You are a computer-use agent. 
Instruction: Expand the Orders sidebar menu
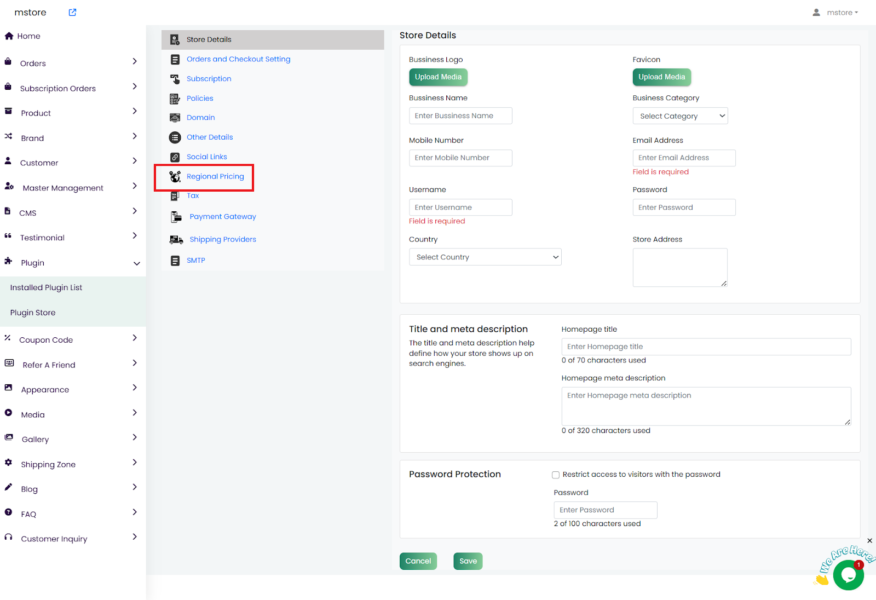click(135, 62)
